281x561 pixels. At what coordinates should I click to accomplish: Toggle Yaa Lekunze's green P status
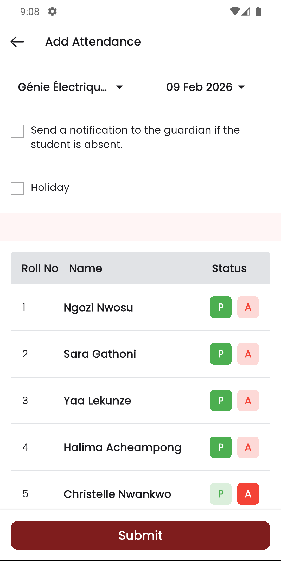[x=220, y=401]
